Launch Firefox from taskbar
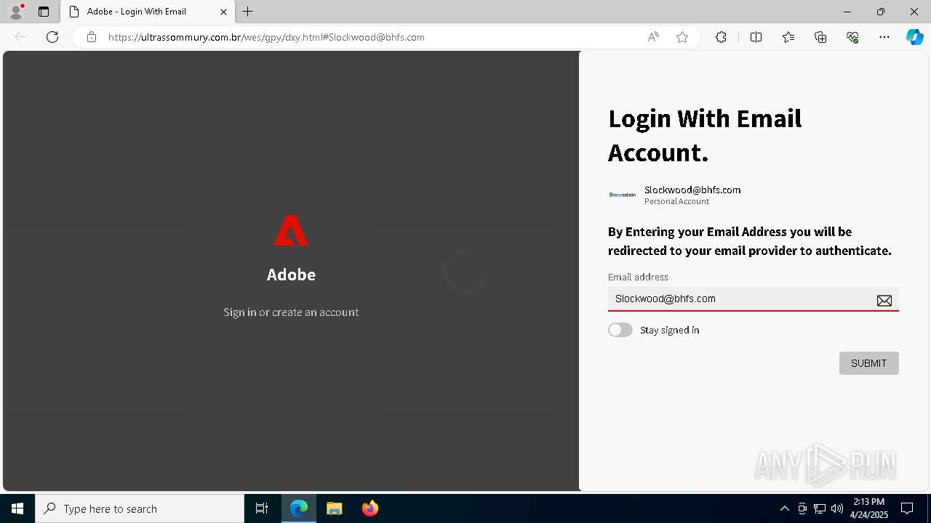The width and height of the screenshot is (931, 523). pos(370,508)
